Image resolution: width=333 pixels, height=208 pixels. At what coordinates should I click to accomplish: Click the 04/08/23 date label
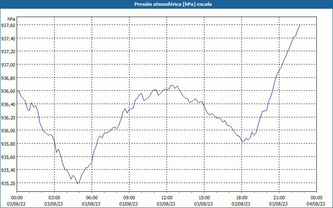[316, 204]
